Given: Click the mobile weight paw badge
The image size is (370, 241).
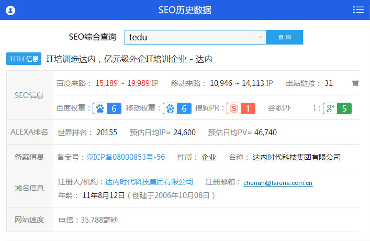Looking at the screenshot, I should [177, 108].
